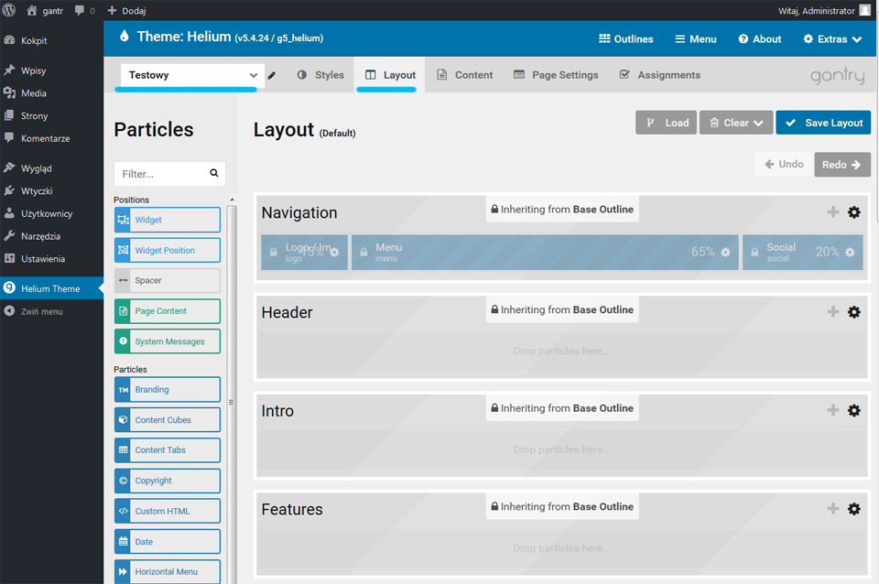This screenshot has height=584, width=879.
Task: Select the Content Tabs particle
Action: click(x=167, y=450)
